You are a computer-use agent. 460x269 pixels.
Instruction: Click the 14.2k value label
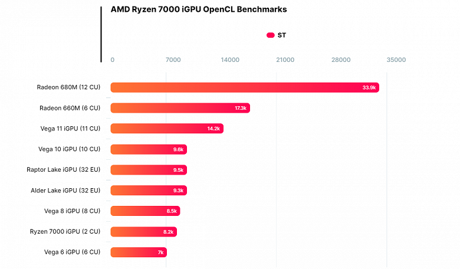tap(213, 129)
